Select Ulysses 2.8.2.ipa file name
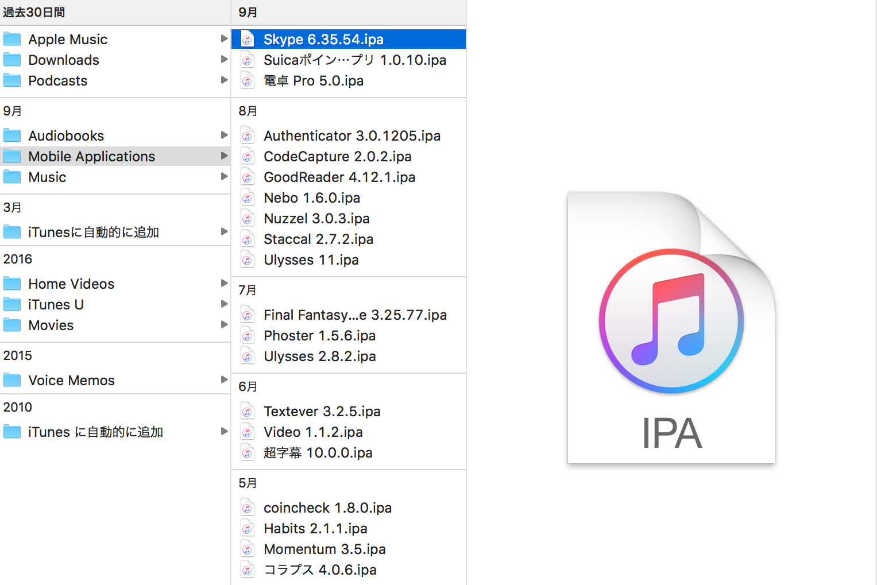877x585 pixels. pyautogui.click(x=319, y=356)
